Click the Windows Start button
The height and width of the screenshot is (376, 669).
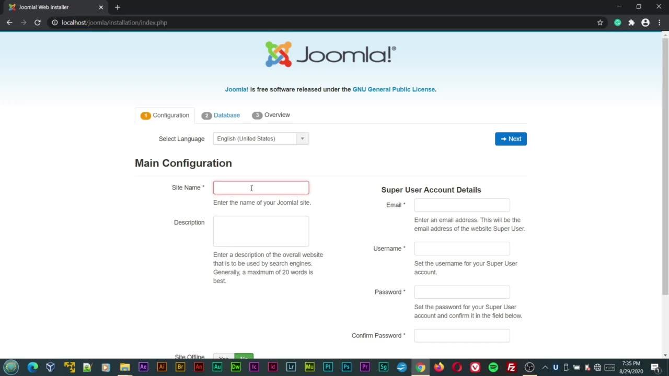pos(11,367)
